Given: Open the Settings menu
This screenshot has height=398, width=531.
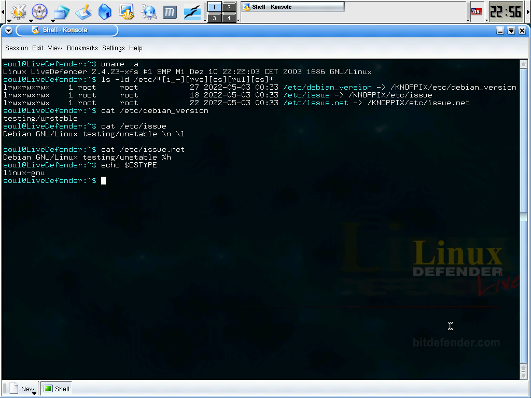Looking at the screenshot, I should 114,48.
